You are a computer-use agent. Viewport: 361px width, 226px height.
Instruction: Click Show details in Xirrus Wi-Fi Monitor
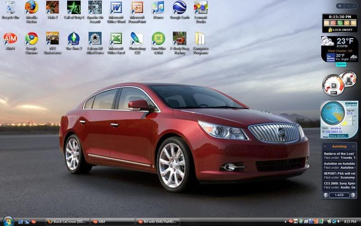pos(338,136)
